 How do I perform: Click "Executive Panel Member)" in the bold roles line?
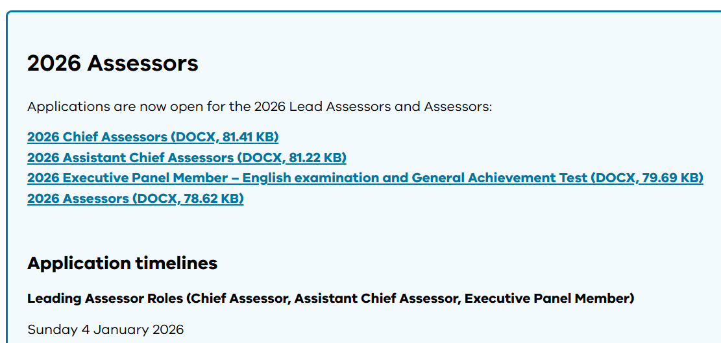[549, 299]
